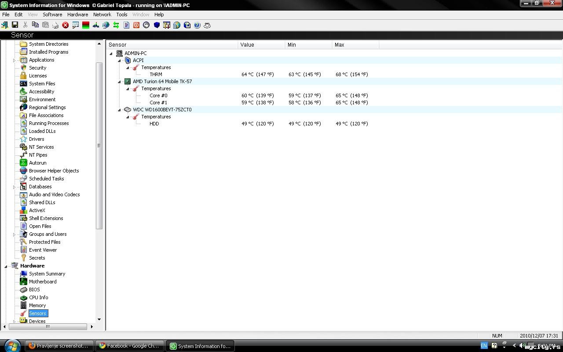Select Installed Programs in the tree
This screenshot has width=563, height=352.
tap(49, 52)
